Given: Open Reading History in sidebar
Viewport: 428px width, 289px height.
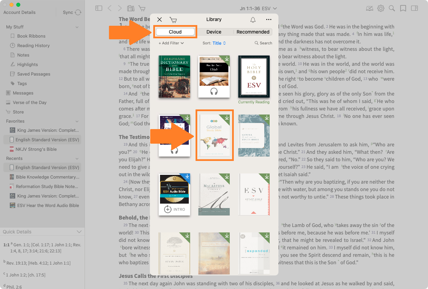Looking at the screenshot, I should 33,45.
